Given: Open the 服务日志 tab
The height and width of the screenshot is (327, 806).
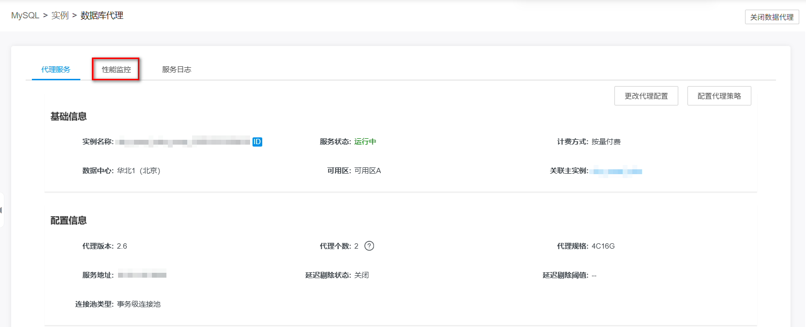Looking at the screenshot, I should pyautogui.click(x=177, y=70).
